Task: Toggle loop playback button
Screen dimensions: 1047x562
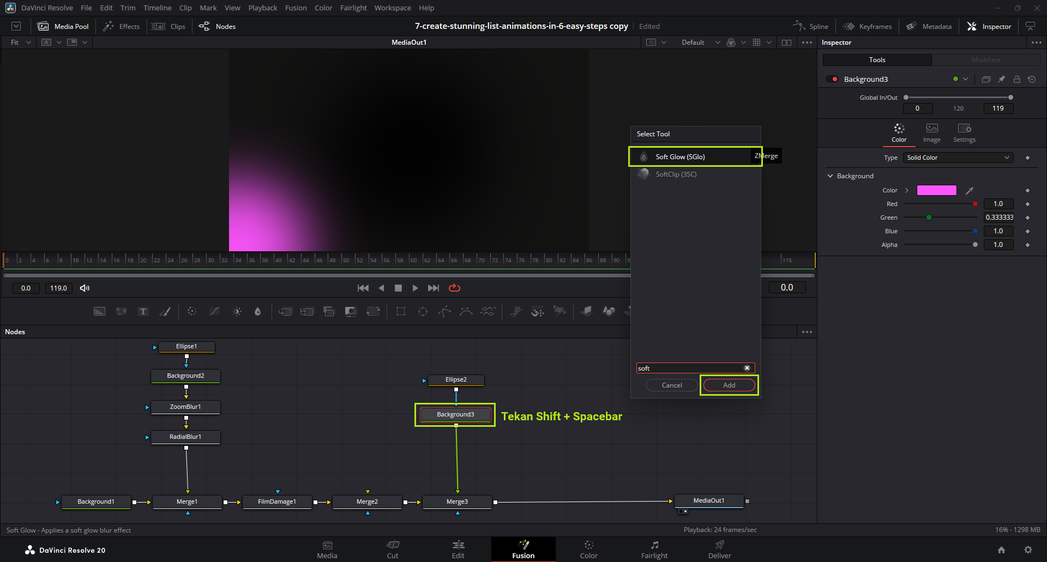Action: pyautogui.click(x=454, y=288)
